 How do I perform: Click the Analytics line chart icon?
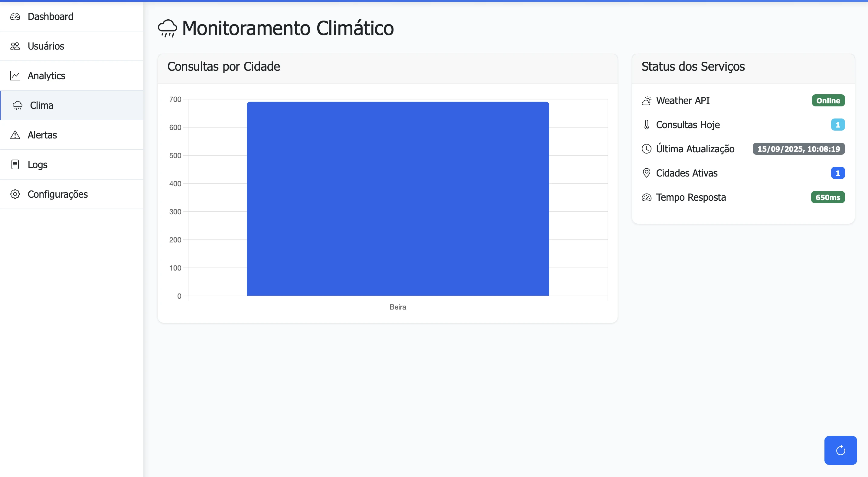pos(15,76)
